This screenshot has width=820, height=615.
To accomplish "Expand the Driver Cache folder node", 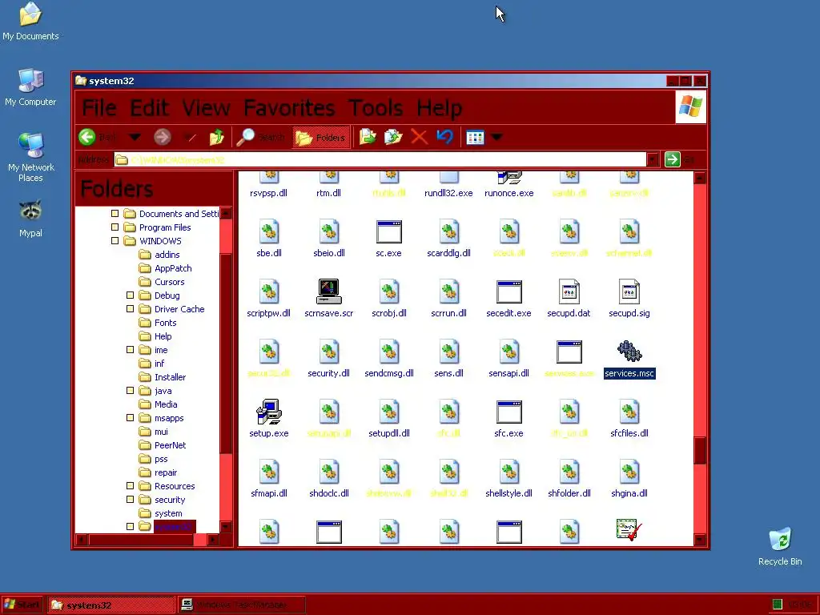I will click(x=131, y=308).
